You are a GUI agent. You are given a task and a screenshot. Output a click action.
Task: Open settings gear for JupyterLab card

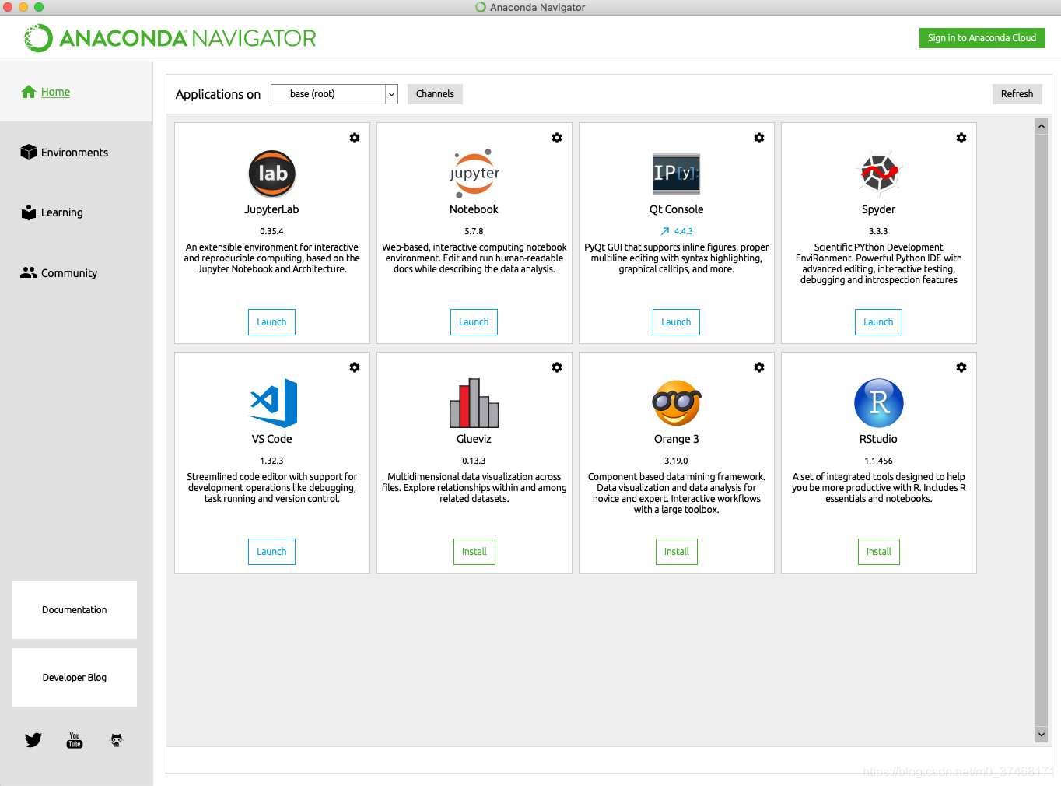click(x=355, y=138)
